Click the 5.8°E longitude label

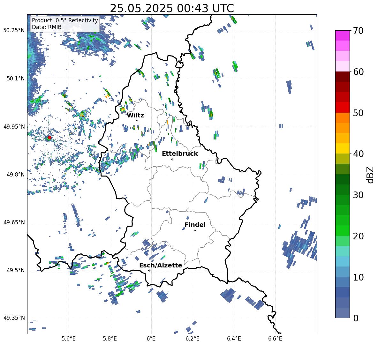click(x=110, y=339)
